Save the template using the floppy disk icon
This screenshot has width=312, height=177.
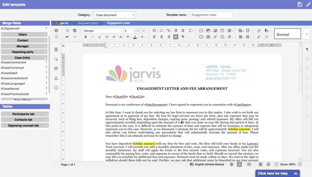point(300,4)
